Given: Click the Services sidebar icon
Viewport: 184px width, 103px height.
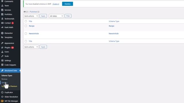Looking at the screenshot, I should tap(2, 10).
